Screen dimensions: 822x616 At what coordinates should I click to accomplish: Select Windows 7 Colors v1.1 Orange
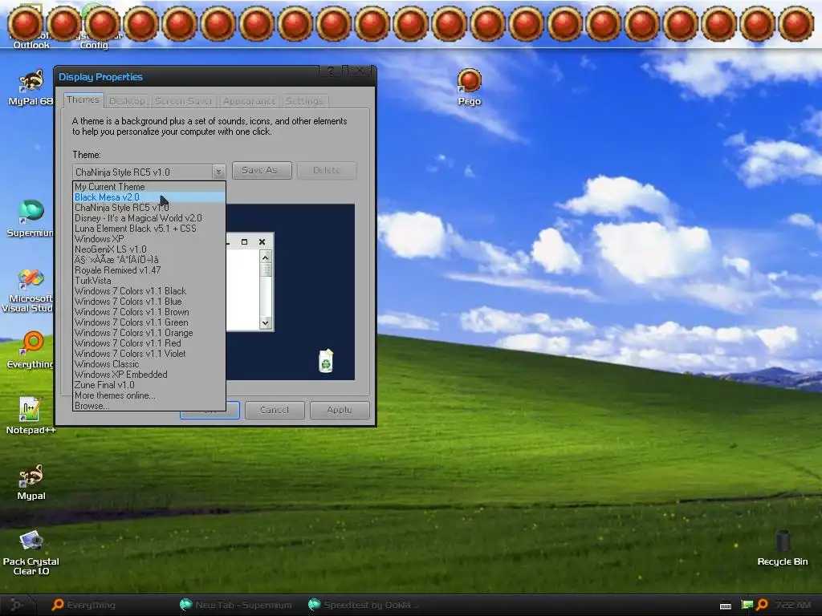click(149, 333)
